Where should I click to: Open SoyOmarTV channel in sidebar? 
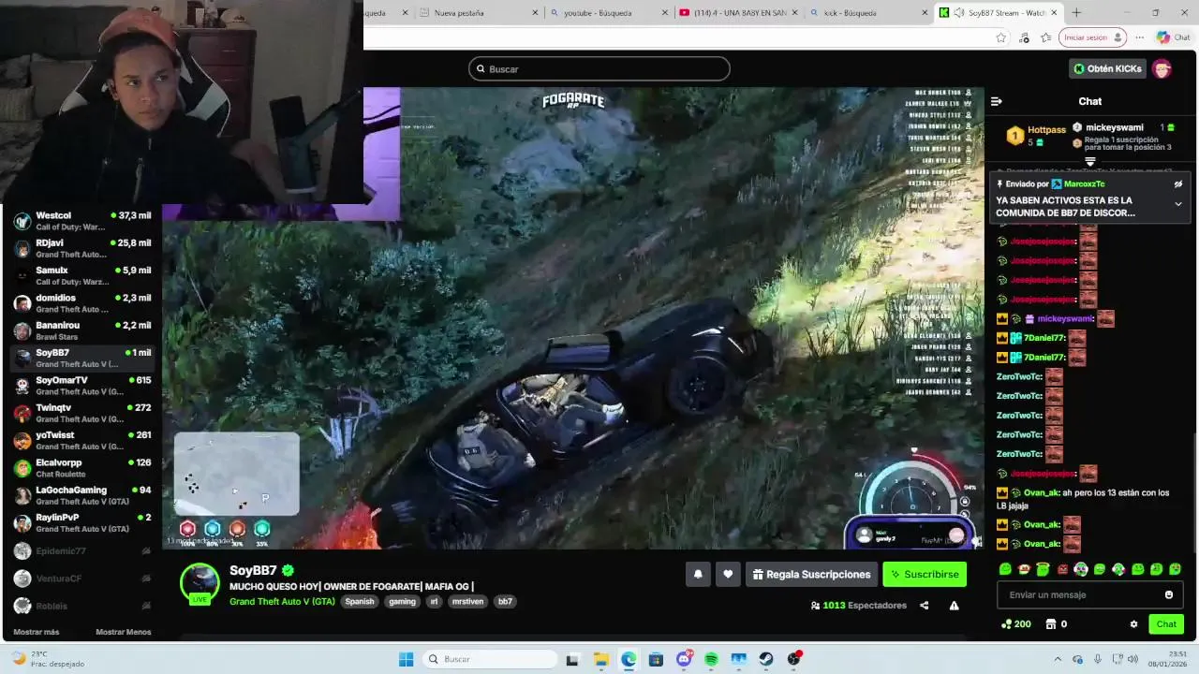point(82,386)
